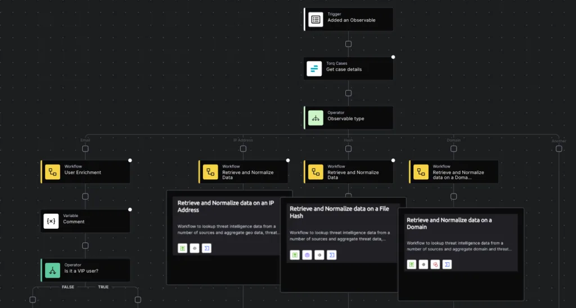Click the Observable type title
Image resolution: width=576 pixels, height=308 pixels.
click(346, 119)
